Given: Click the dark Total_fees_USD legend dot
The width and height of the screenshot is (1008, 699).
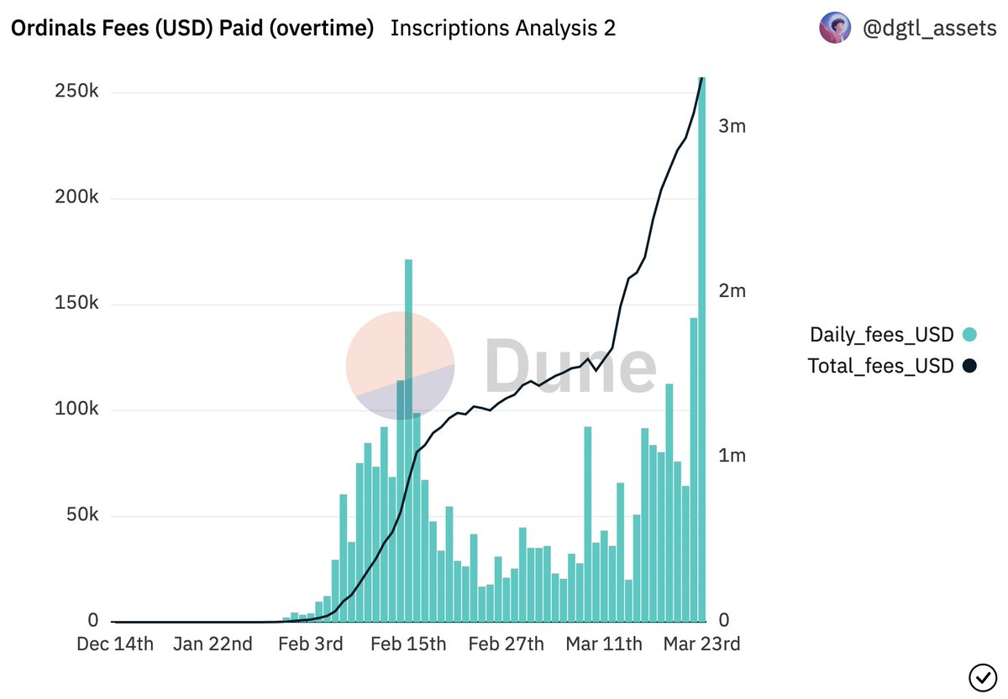Looking at the screenshot, I should click(x=969, y=366).
